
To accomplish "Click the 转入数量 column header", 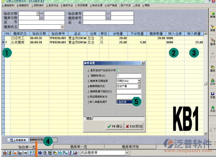I will tap(194, 34).
